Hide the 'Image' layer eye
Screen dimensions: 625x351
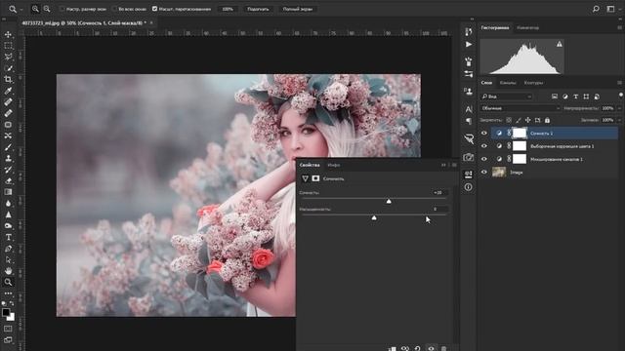coord(484,173)
